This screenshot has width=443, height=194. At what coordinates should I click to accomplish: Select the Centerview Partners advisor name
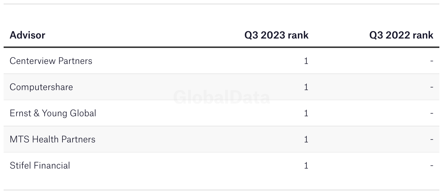point(51,61)
